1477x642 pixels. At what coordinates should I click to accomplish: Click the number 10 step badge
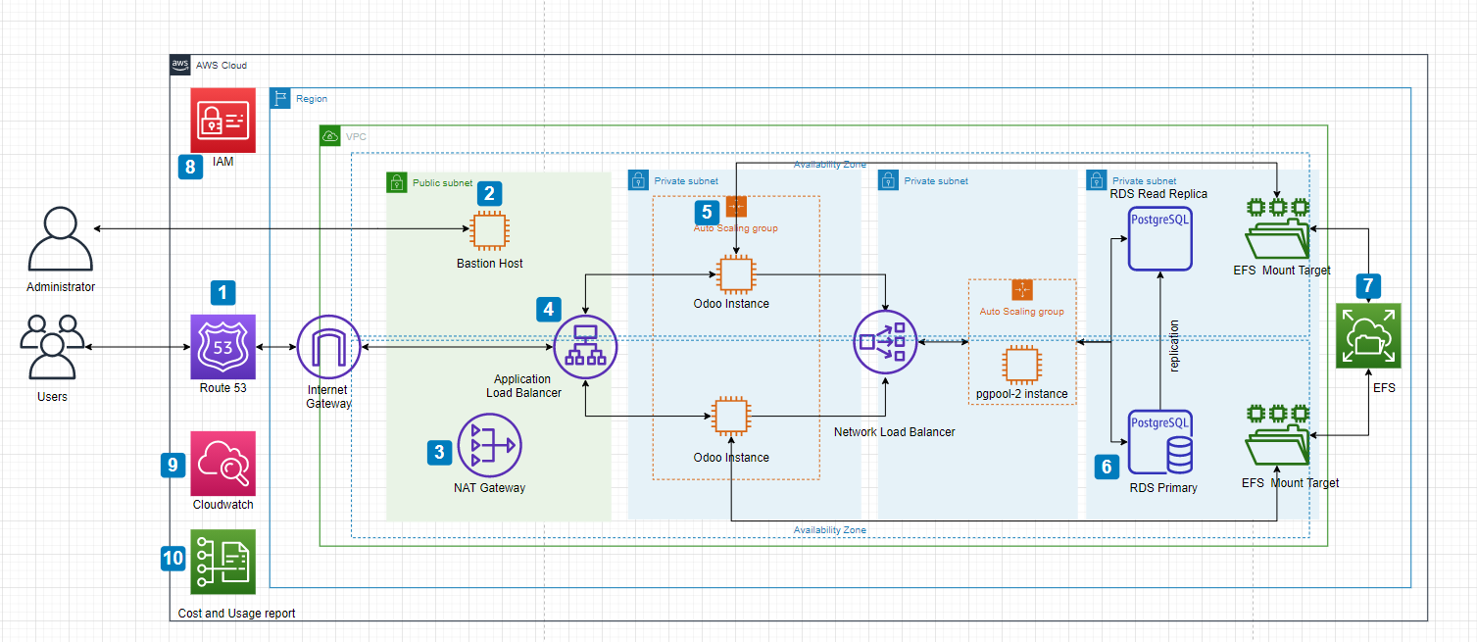coord(173,559)
